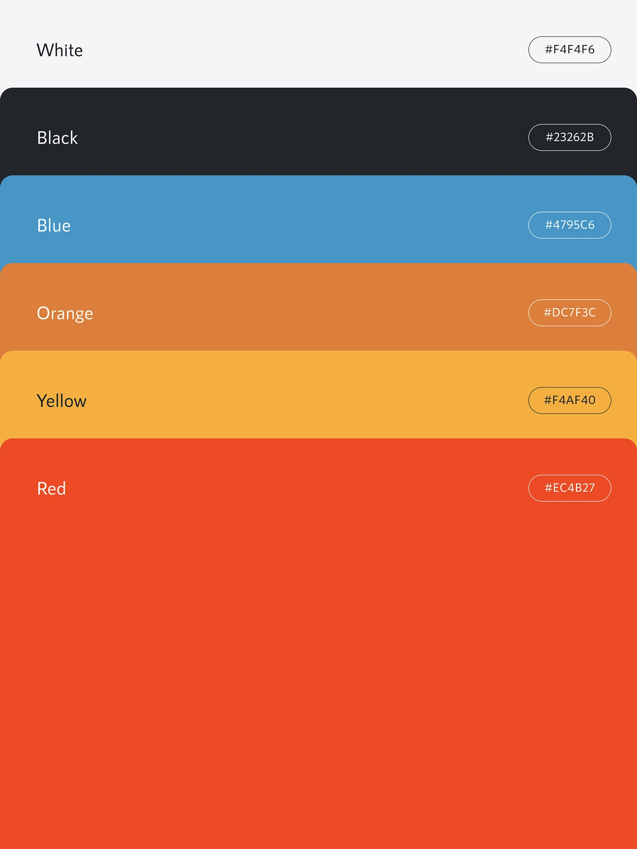Click the empty middle of the blue card
This screenshot has width=637, height=849.
coord(296,227)
